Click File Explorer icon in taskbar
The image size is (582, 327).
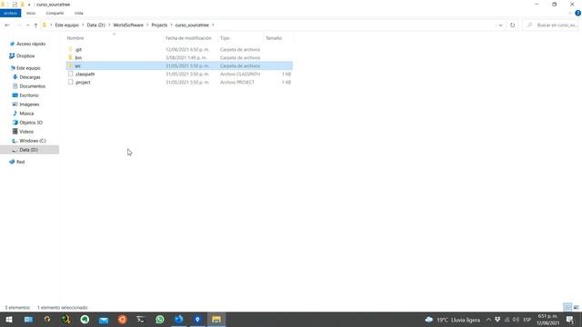[216, 320]
